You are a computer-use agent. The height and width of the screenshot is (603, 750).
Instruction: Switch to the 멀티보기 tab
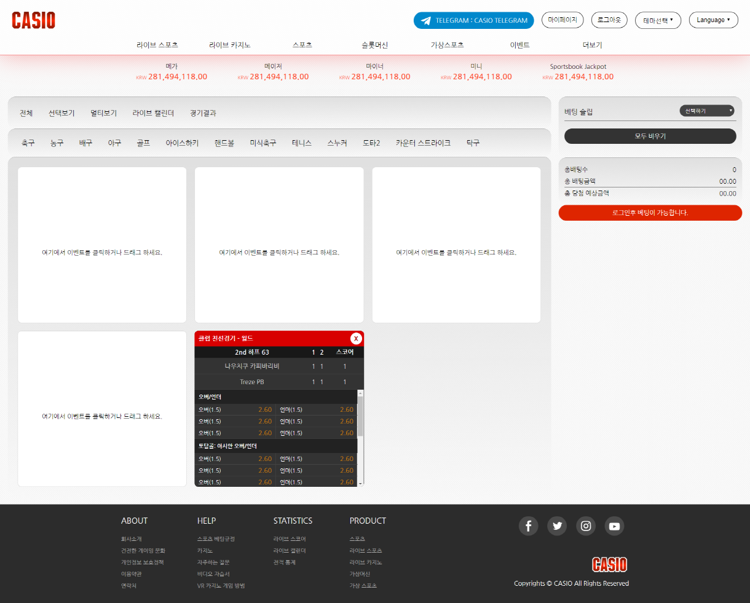tap(103, 113)
